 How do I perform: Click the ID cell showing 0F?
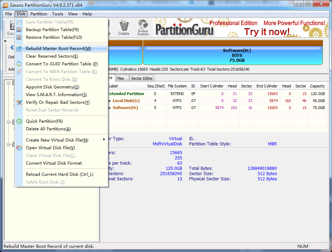click(193, 94)
